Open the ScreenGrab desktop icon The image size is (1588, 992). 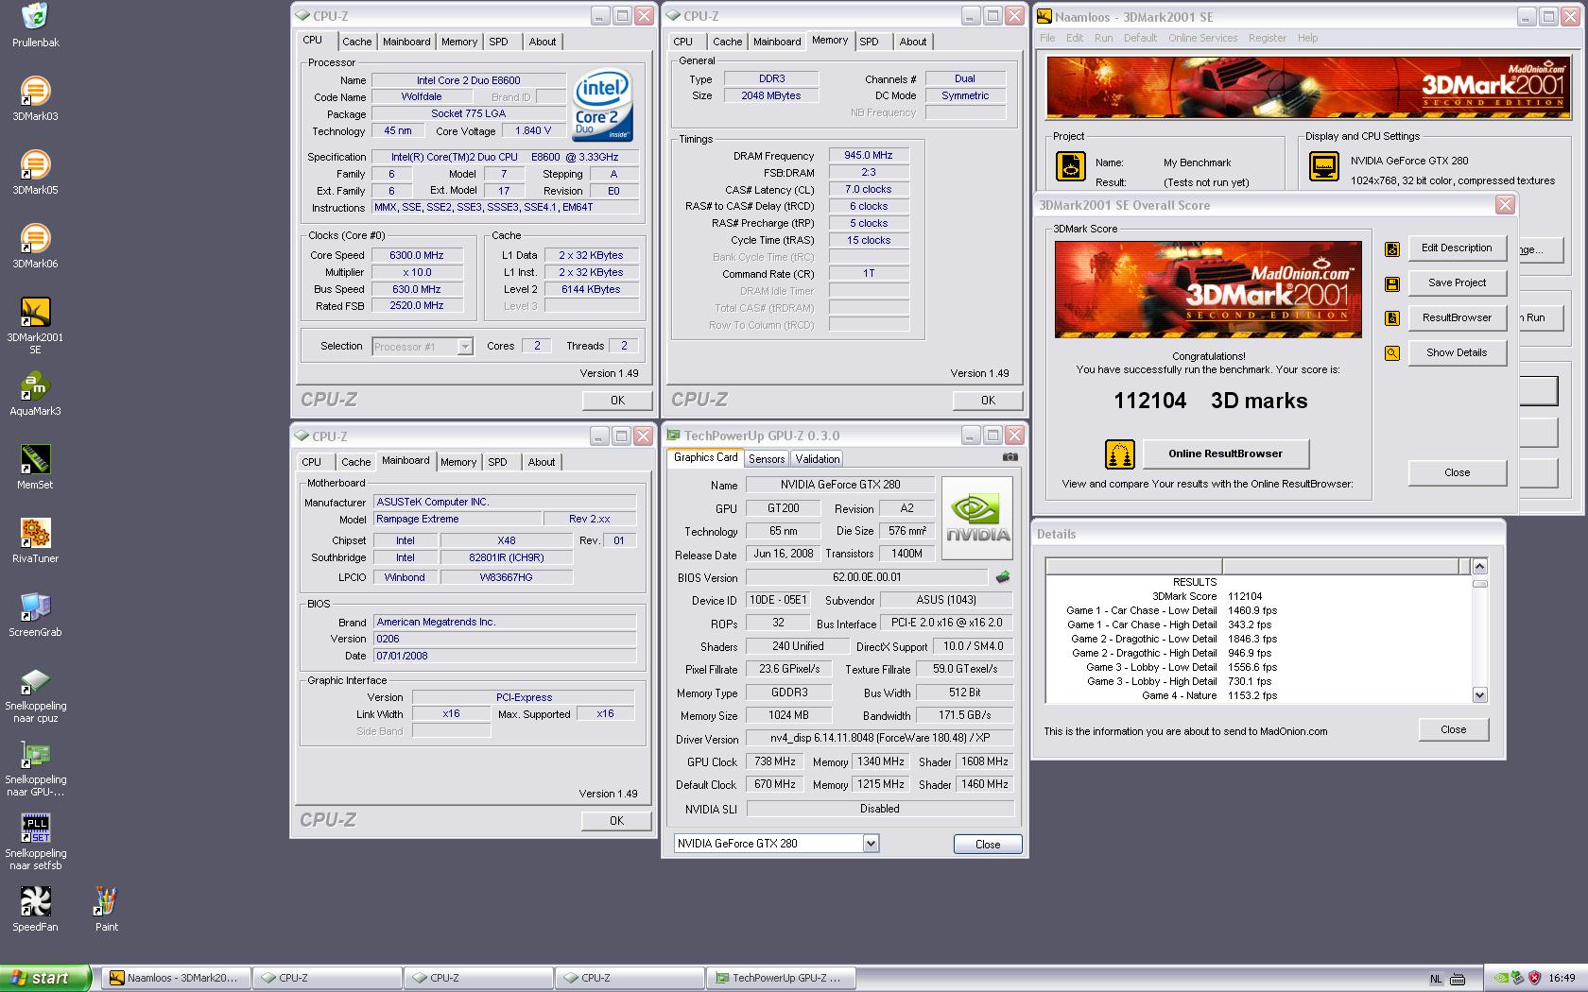[35, 607]
